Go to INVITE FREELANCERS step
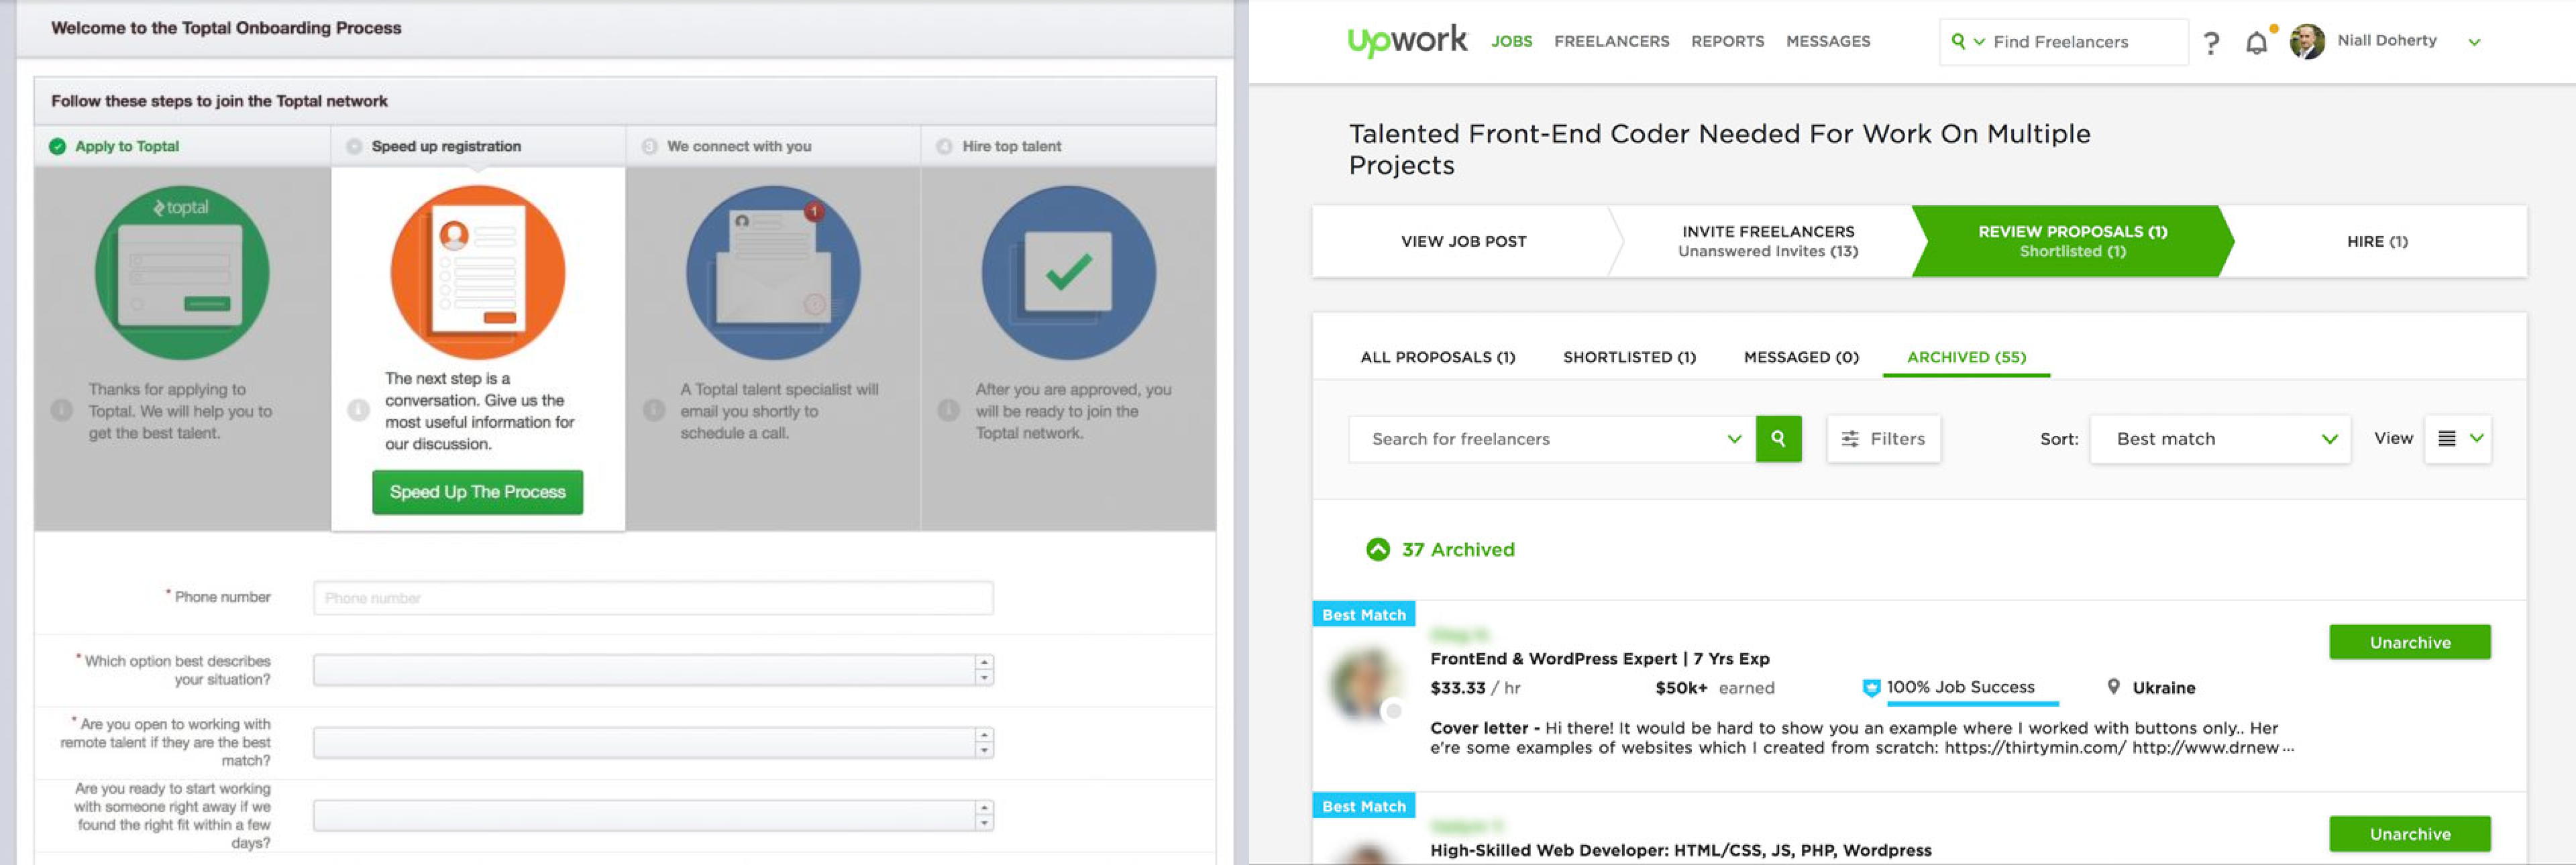Image resolution: width=2576 pixels, height=865 pixels. (1767, 241)
